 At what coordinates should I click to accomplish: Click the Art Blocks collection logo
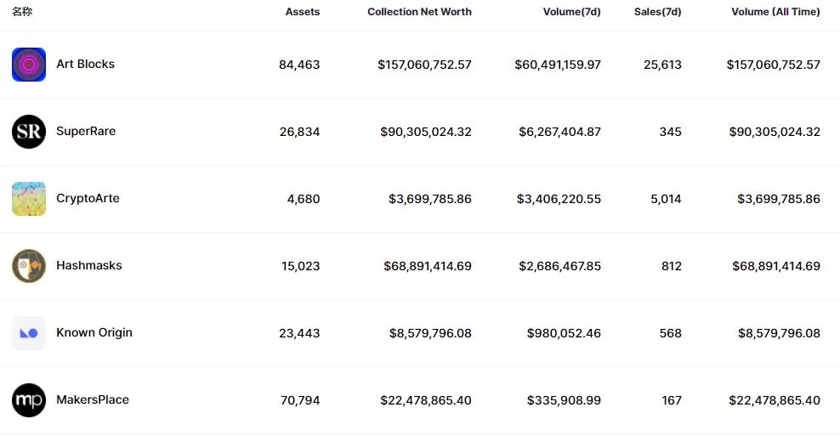point(29,65)
